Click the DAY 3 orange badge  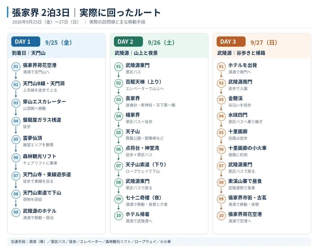[231, 42]
